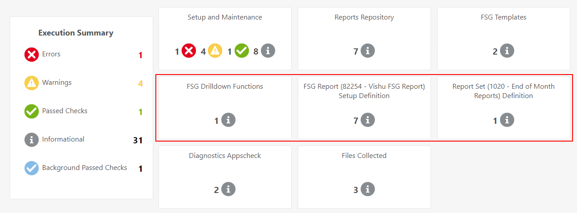Click the Errors label in Execution Summary
The image size is (577, 213).
(x=51, y=54)
